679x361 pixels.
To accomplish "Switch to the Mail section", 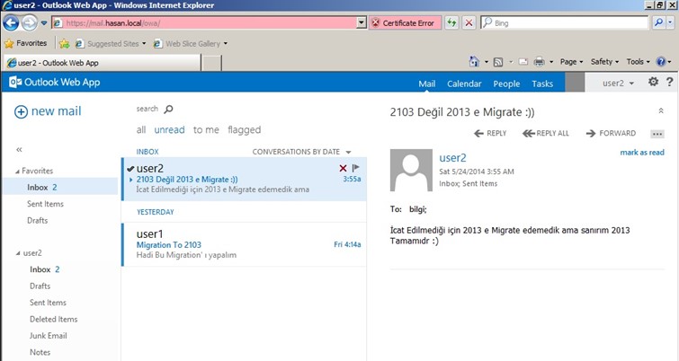I will tap(426, 84).
